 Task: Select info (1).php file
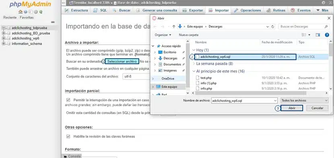pos(208,83)
